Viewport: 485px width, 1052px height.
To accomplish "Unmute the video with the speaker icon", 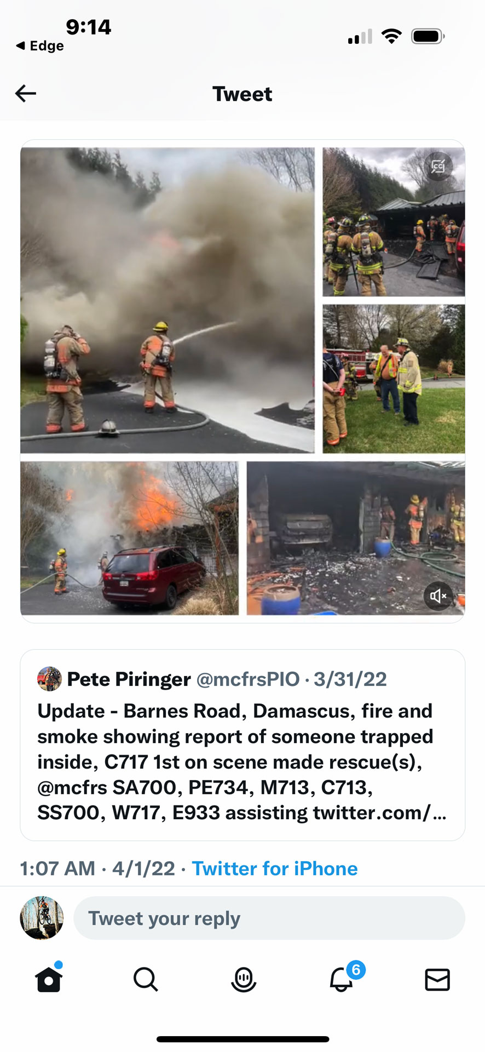I will [438, 596].
